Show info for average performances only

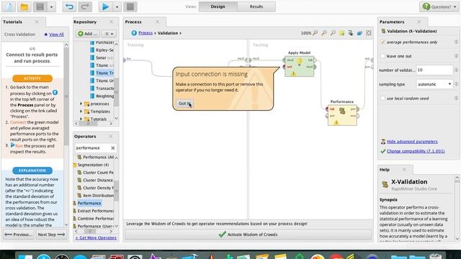point(456,42)
